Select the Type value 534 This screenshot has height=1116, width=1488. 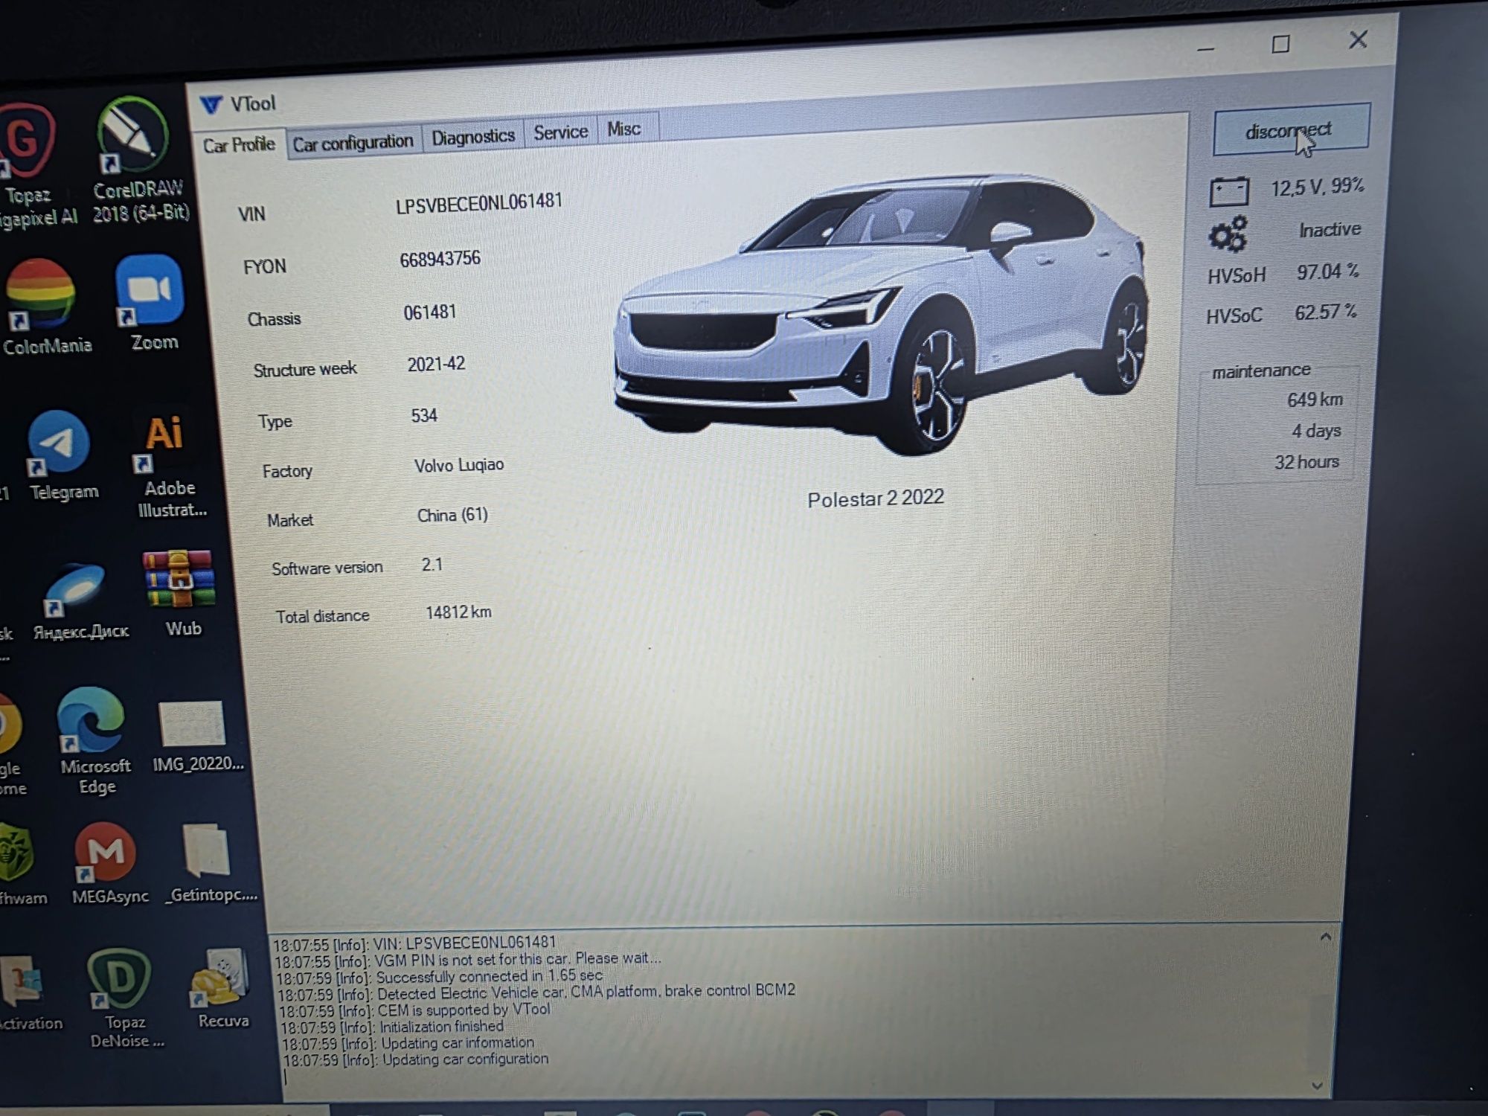point(424,415)
